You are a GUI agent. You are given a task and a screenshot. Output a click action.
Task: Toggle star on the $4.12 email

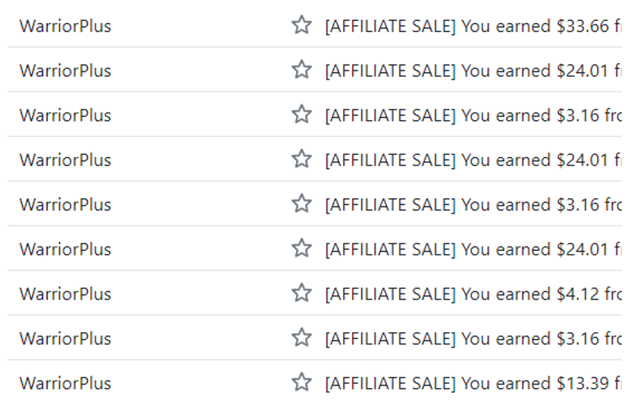coord(301,294)
